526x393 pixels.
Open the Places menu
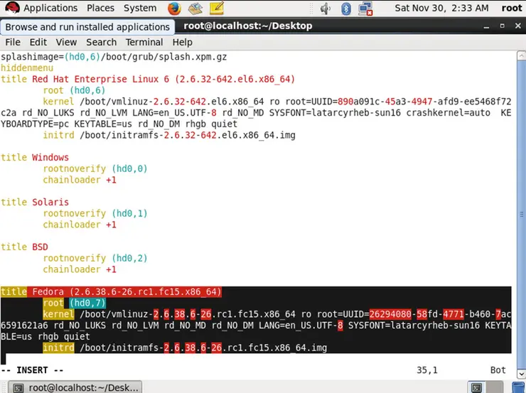pyautogui.click(x=100, y=9)
